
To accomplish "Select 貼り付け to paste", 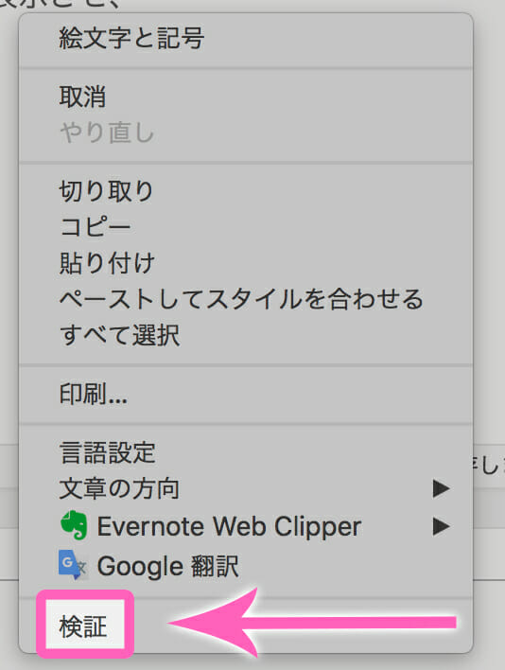I will coord(107,263).
